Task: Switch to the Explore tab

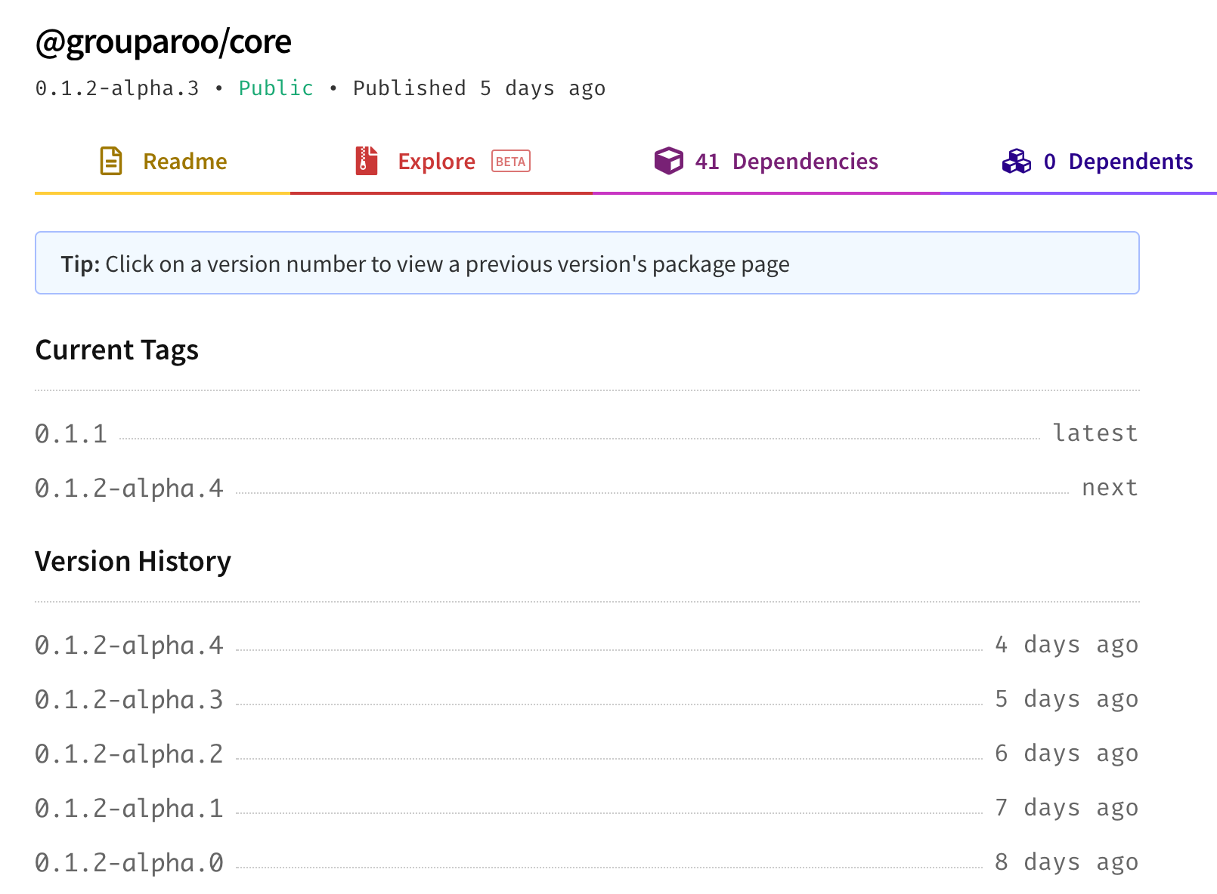Action: pos(441,162)
